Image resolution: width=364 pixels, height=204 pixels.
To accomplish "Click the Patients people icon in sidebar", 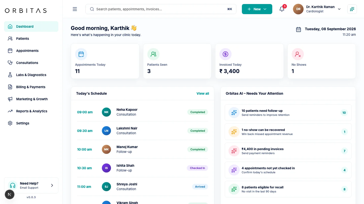I will tap(10, 39).
